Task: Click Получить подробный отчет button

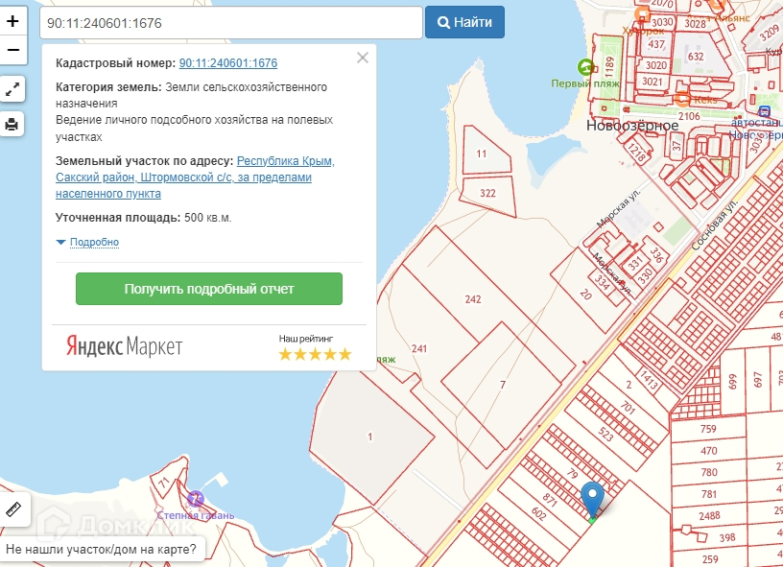Action: pyautogui.click(x=209, y=289)
